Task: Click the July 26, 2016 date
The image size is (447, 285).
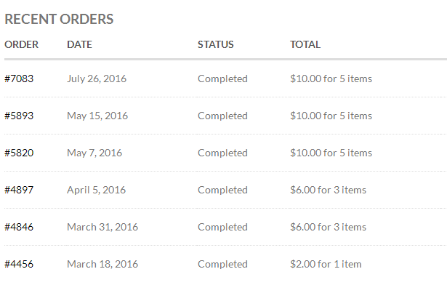Action: point(97,79)
